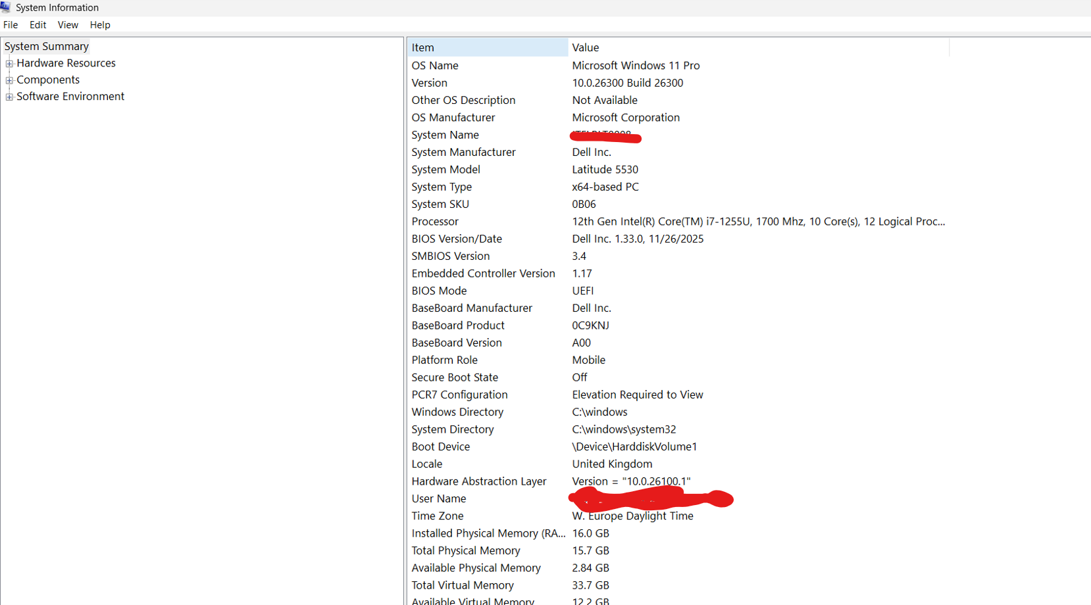Viewport: 1091px width, 605px height.
Task: Click the PCR7 Configuration row
Action: coord(678,395)
